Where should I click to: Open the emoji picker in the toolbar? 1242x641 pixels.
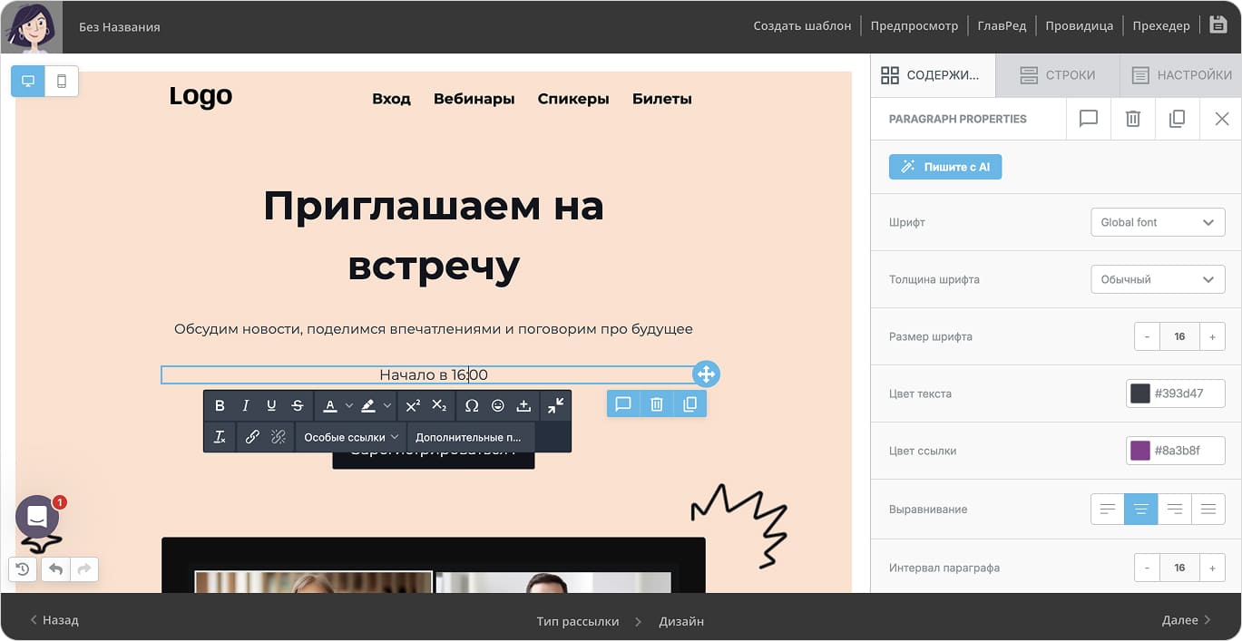point(498,405)
